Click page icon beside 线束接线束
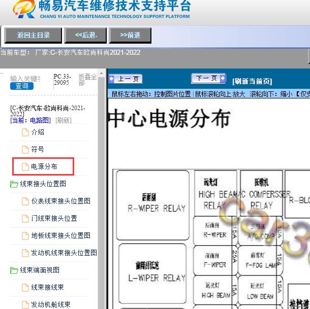The height and width of the screenshot is (309, 310). (x=25, y=288)
